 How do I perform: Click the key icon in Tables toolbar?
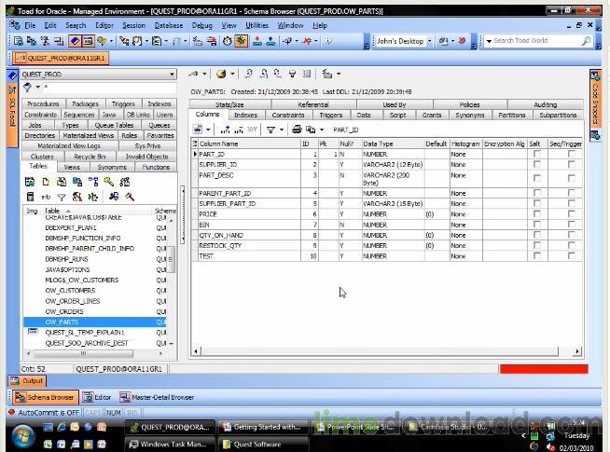pos(109,182)
